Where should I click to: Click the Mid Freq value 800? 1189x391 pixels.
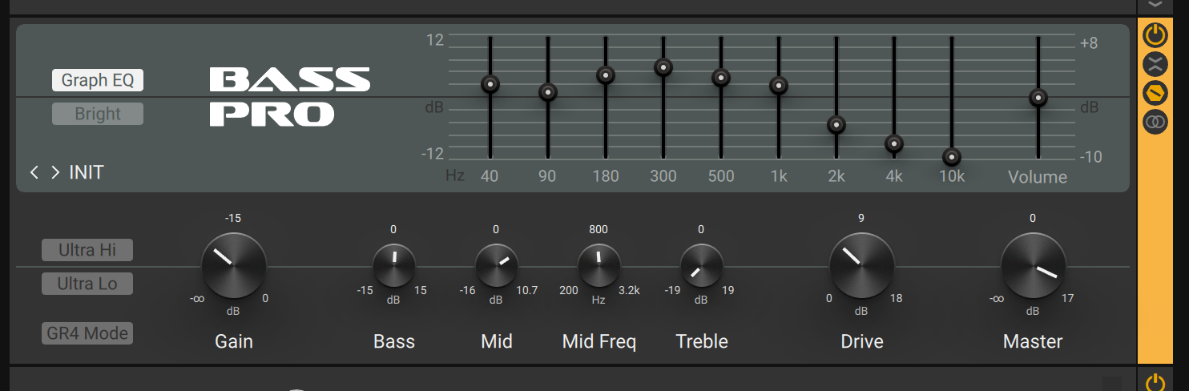click(599, 229)
